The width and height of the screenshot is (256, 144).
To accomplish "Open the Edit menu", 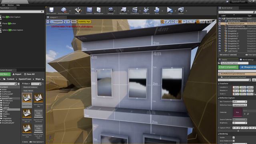I will [x=3, y=5].
